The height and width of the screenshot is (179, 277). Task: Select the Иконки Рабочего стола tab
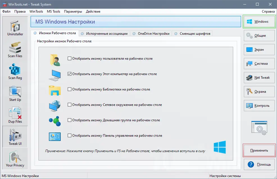[x=55, y=33]
